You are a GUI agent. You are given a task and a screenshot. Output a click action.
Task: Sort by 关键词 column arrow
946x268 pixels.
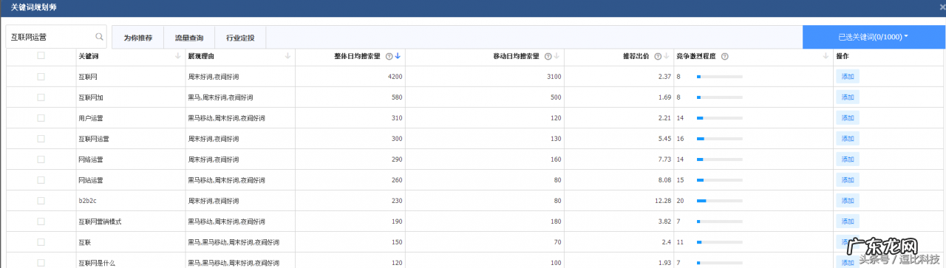(x=177, y=56)
